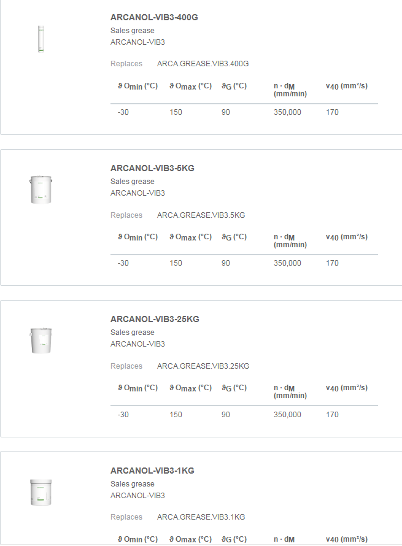Click the -30 minimum temperature in 25KG row
This screenshot has width=402, height=546.
(123, 415)
